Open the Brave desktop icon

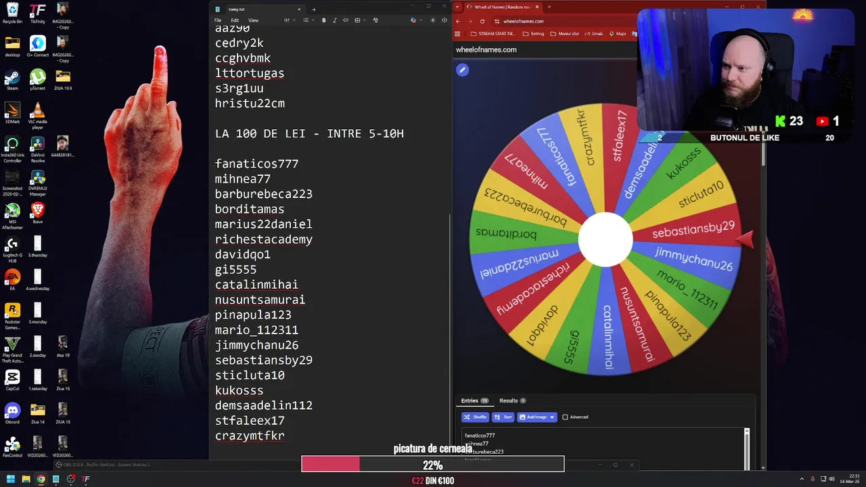click(x=37, y=214)
